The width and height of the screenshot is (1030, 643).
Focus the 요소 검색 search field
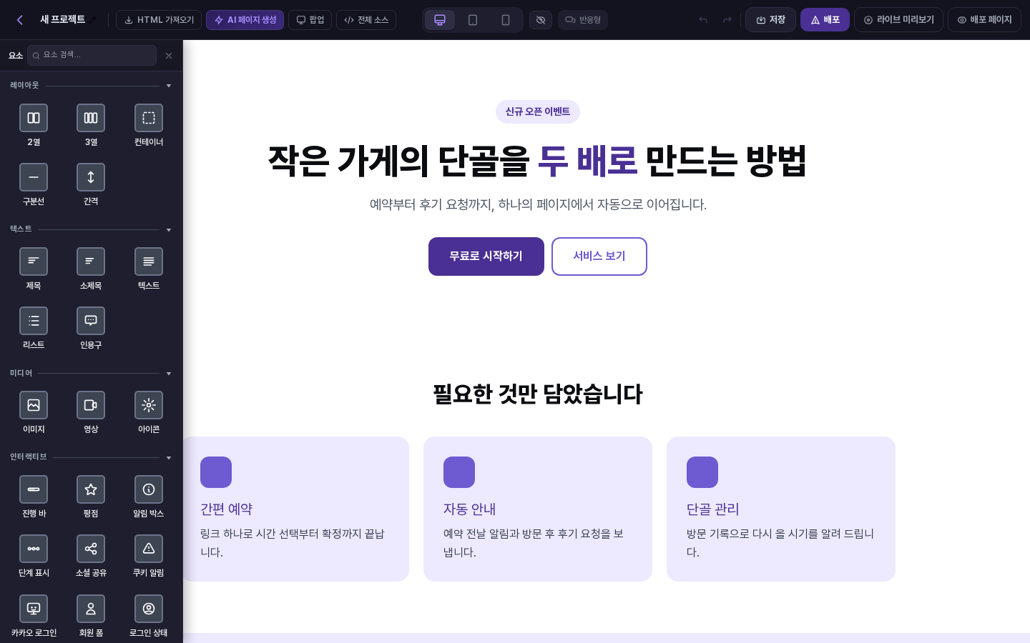[x=92, y=55]
